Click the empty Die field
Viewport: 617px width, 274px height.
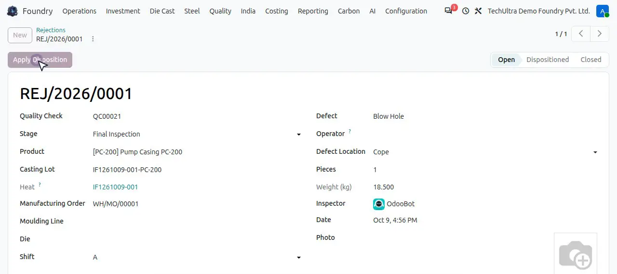click(197, 239)
